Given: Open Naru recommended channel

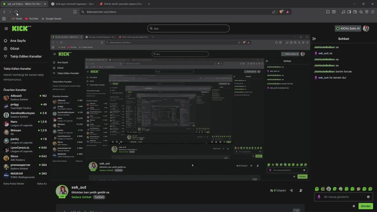Looking at the screenshot, I should [x=25, y=123].
